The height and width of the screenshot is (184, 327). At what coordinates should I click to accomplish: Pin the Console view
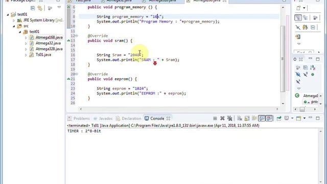click(279, 118)
